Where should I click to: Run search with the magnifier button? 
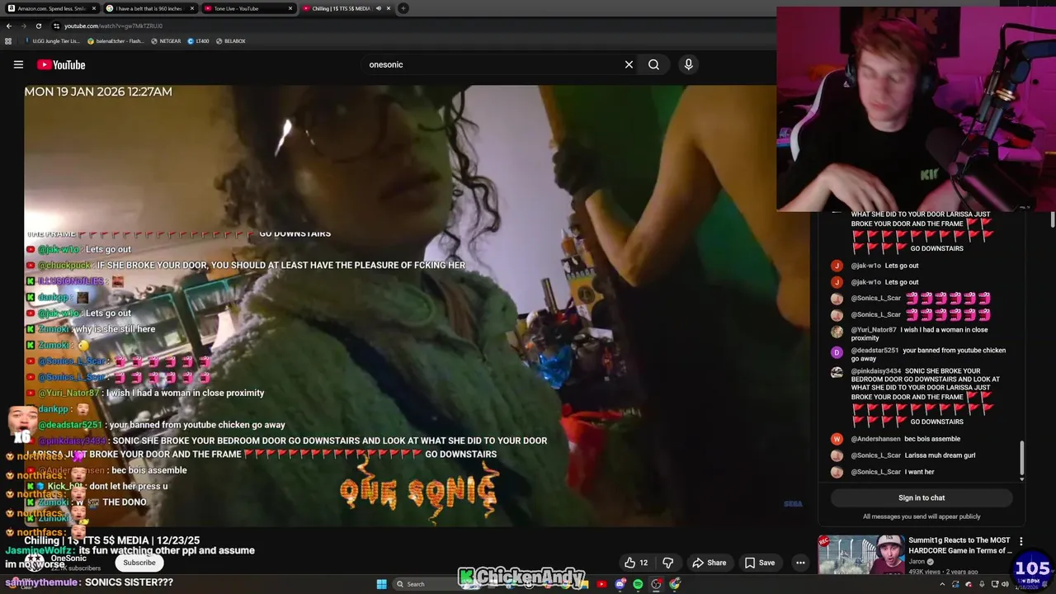click(653, 64)
